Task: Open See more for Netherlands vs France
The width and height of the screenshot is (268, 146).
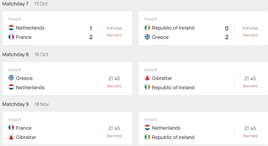Action: coord(114,35)
